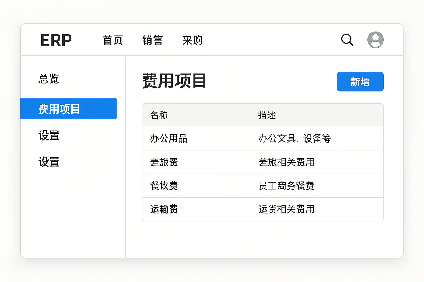Click the blue add-new button
The image size is (424, 282).
pyautogui.click(x=360, y=82)
